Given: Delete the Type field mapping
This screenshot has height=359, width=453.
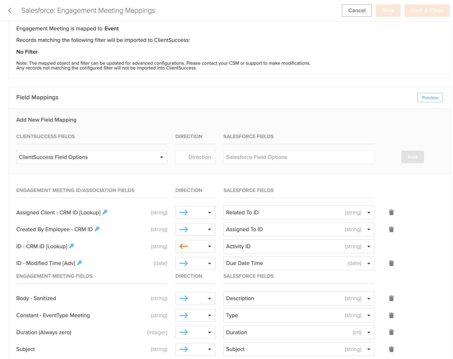Looking at the screenshot, I should [391, 315].
